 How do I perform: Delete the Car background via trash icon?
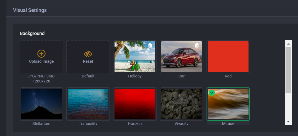(197, 45)
